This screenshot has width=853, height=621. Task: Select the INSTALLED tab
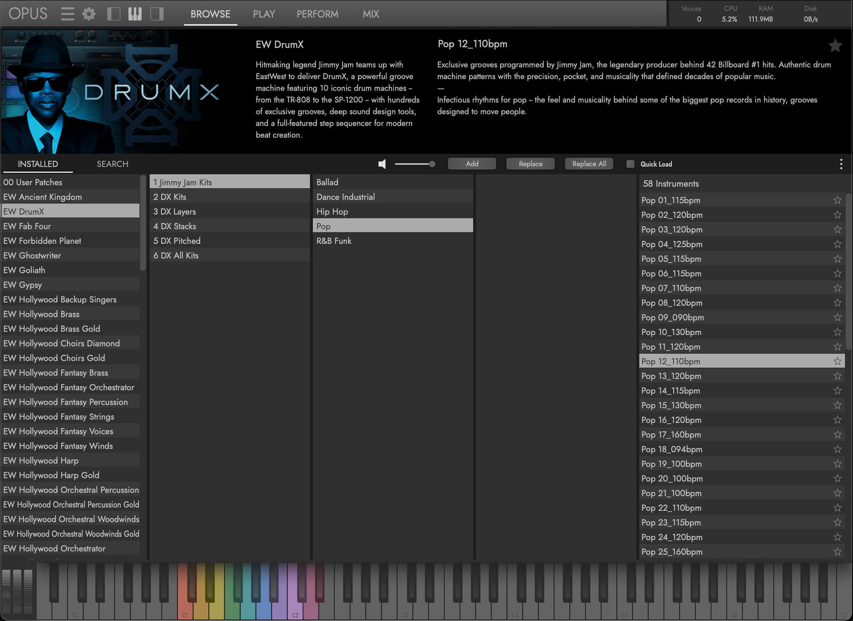[x=37, y=164]
